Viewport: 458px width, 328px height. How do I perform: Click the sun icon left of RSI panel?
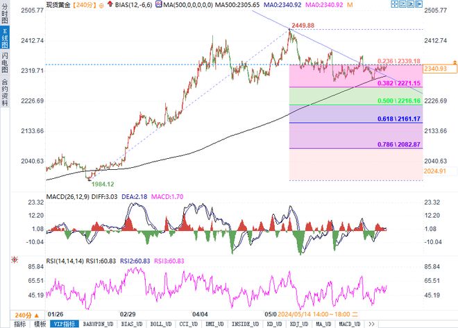pyautogui.click(x=14, y=259)
